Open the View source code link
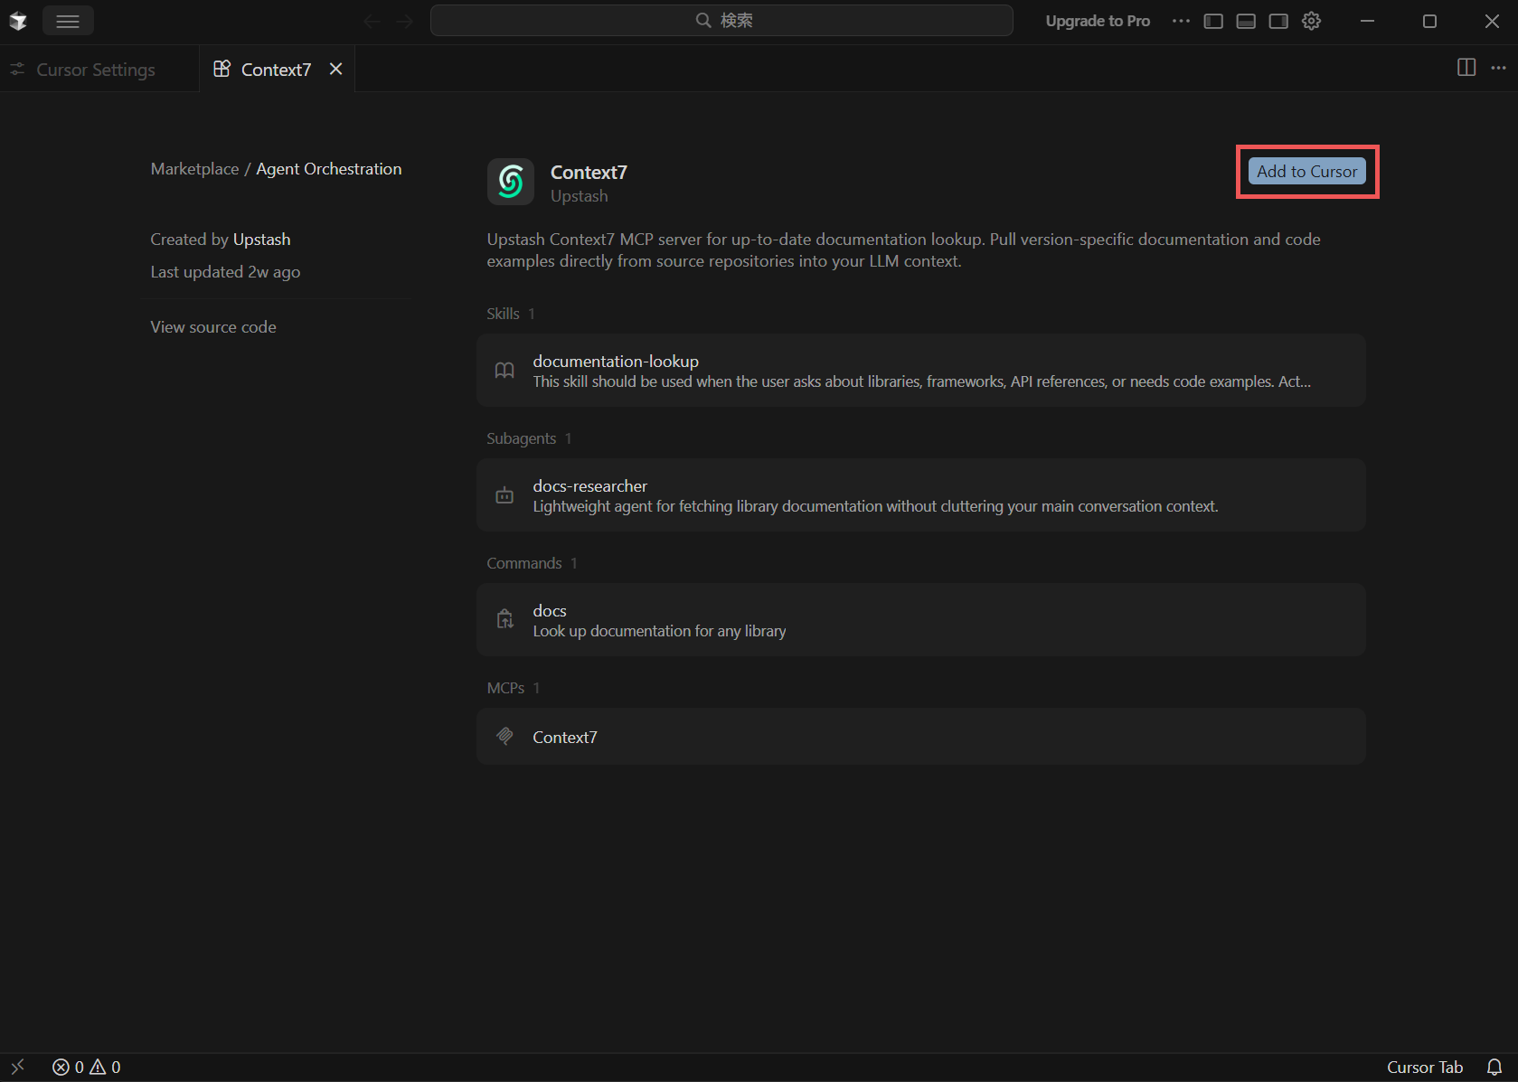1518x1082 pixels. coord(213,327)
